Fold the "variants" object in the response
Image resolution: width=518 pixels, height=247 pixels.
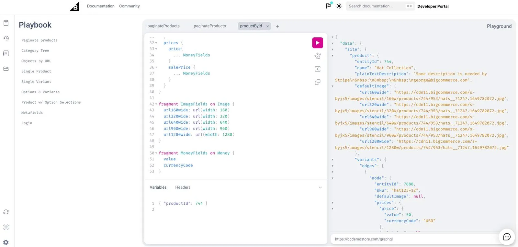(332, 160)
